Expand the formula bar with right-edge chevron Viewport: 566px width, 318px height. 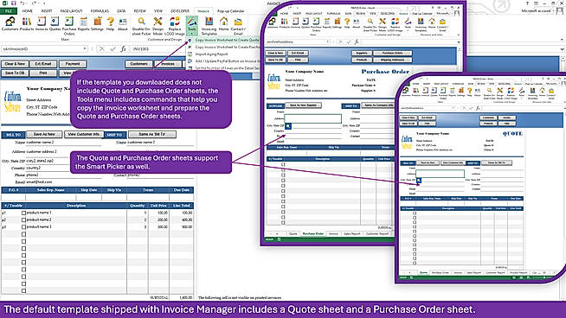tap(563, 48)
